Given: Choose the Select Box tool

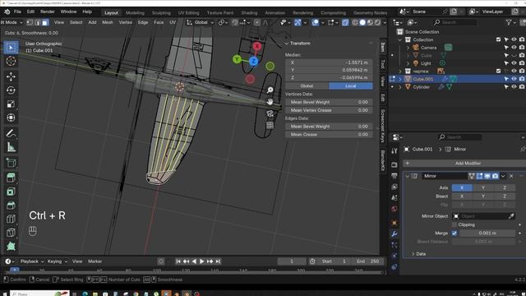Looking at the screenshot, I should tap(11, 48).
